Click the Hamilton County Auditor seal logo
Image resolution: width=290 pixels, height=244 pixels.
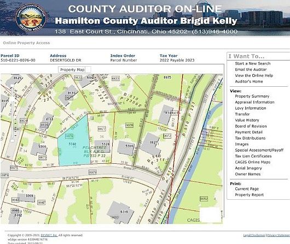click(31, 17)
